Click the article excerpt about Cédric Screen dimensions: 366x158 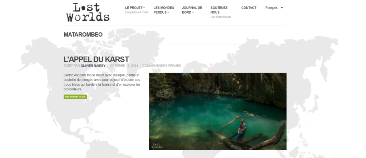coord(102,82)
